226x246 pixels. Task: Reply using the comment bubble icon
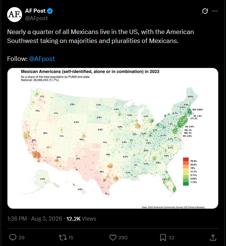point(13,237)
